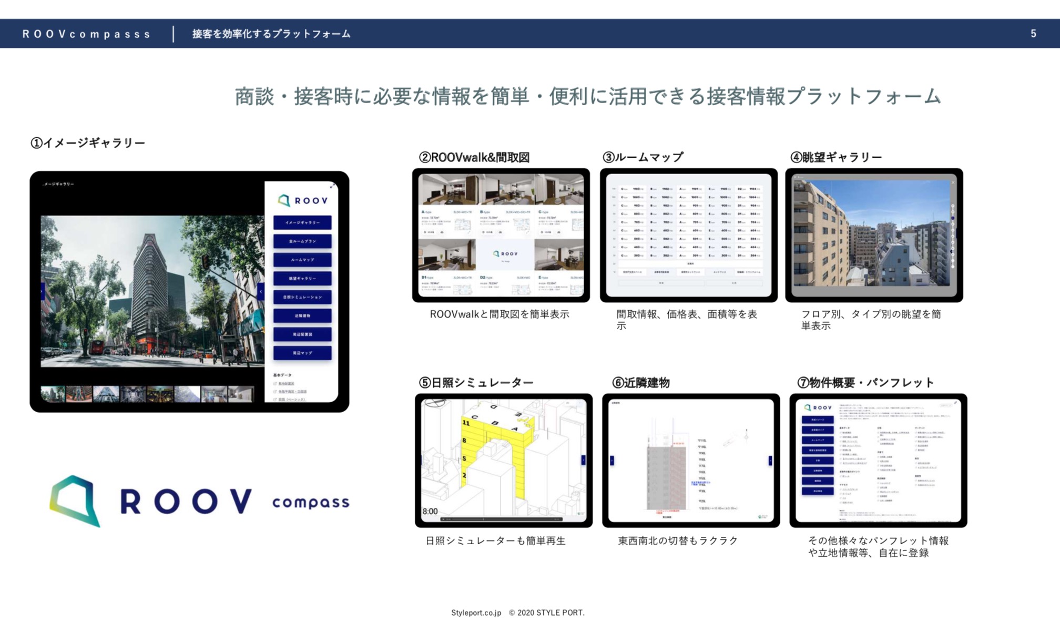Collapse the side menu with the left chevron
The width and height of the screenshot is (1060, 633).
260,291
